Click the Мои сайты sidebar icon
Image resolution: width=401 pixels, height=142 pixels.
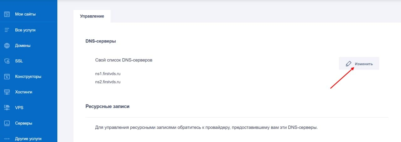click(7, 14)
